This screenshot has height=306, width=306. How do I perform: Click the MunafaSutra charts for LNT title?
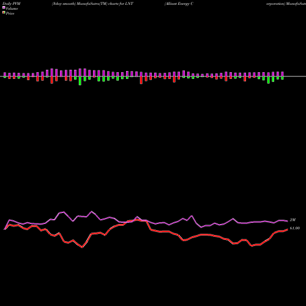pyautogui.click(x=92, y=4)
